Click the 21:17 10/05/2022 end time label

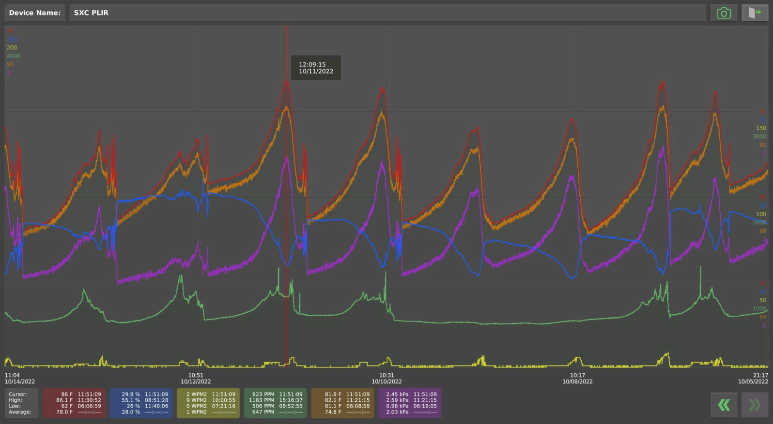[x=753, y=378]
